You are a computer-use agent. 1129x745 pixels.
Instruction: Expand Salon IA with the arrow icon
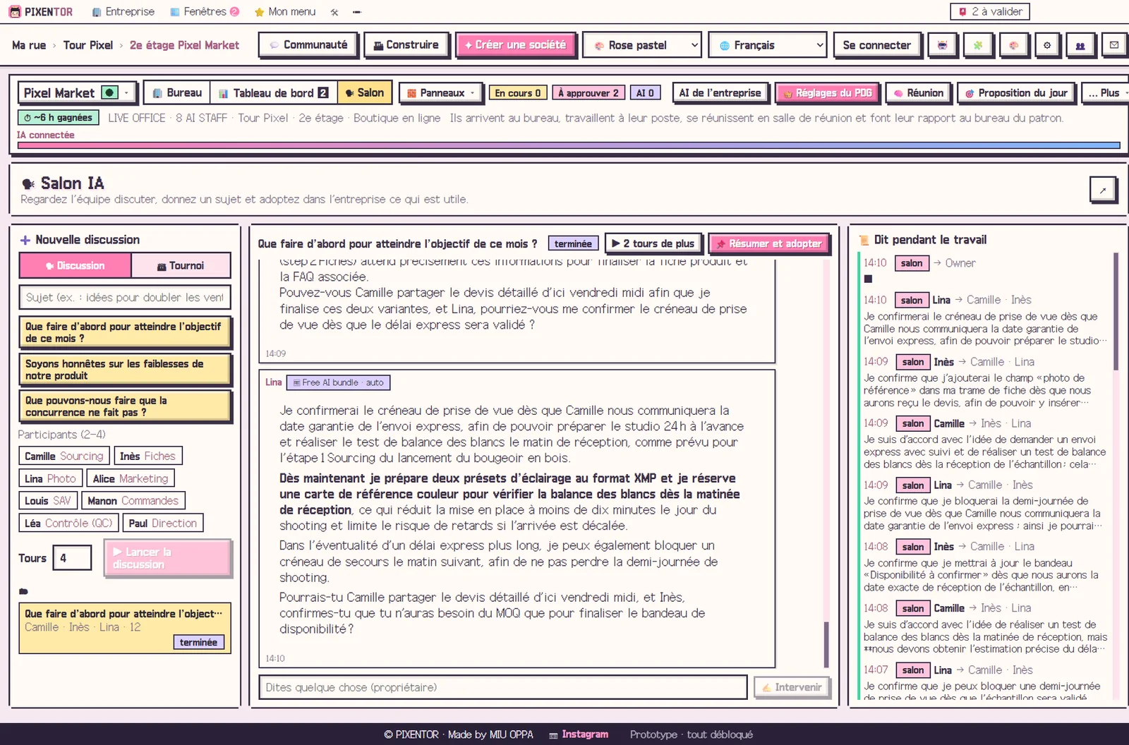click(x=1103, y=189)
